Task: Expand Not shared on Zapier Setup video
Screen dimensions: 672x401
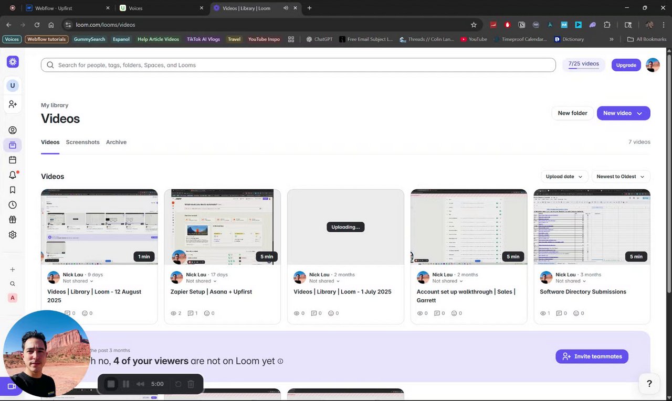Action: 201,281
